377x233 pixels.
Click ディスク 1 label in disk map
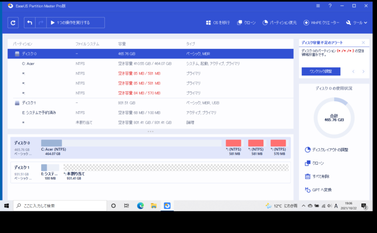tap(22, 168)
